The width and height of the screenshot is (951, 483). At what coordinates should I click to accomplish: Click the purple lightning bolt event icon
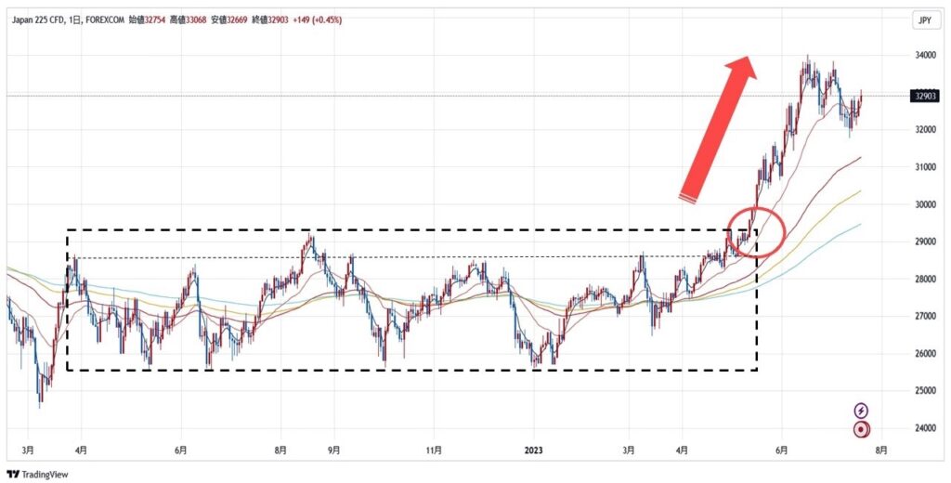(x=861, y=410)
